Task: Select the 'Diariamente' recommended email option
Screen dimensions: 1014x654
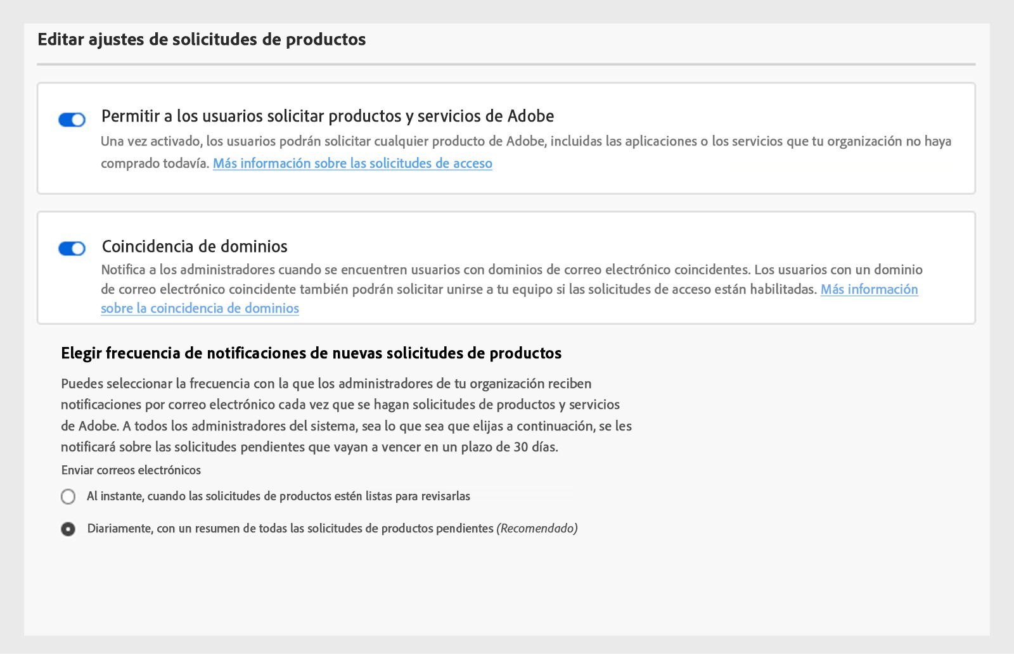Action: 68,529
